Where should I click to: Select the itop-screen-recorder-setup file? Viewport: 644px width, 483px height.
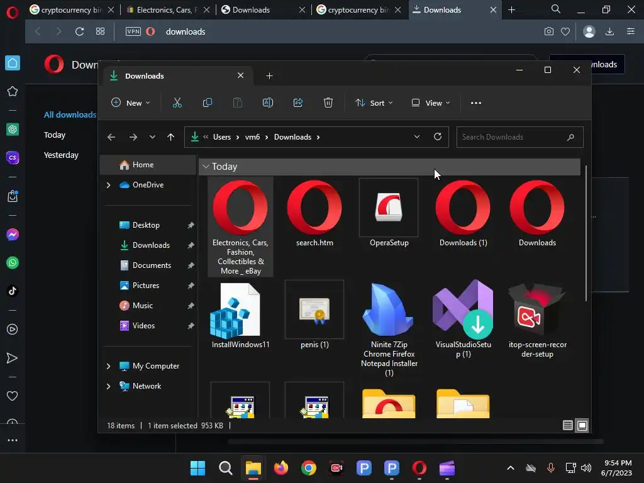point(537,320)
